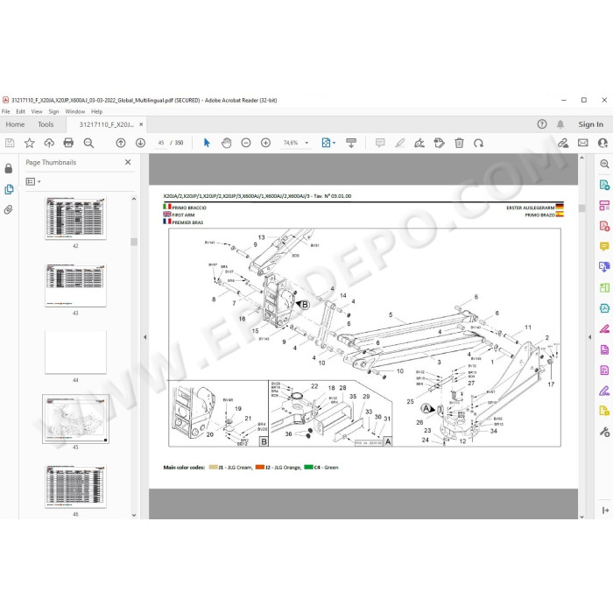Open the Attachments paperclip panel
This screenshot has height=613, width=613.
(9, 210)
